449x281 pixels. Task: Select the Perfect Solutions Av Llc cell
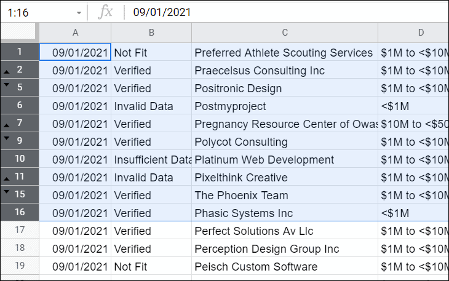(x=285, y=231)
